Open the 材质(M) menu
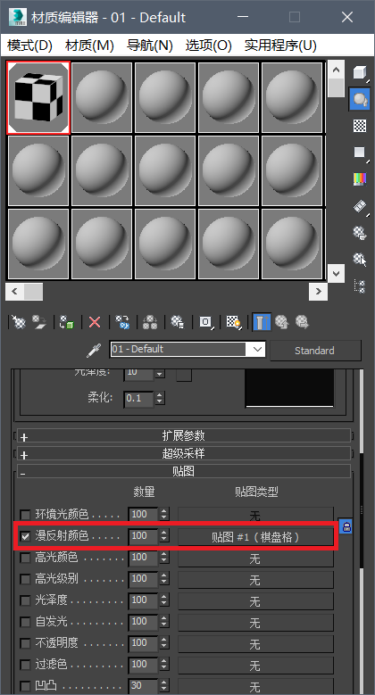The height and width of the screenshot is (695, 375). coord(89,46)
